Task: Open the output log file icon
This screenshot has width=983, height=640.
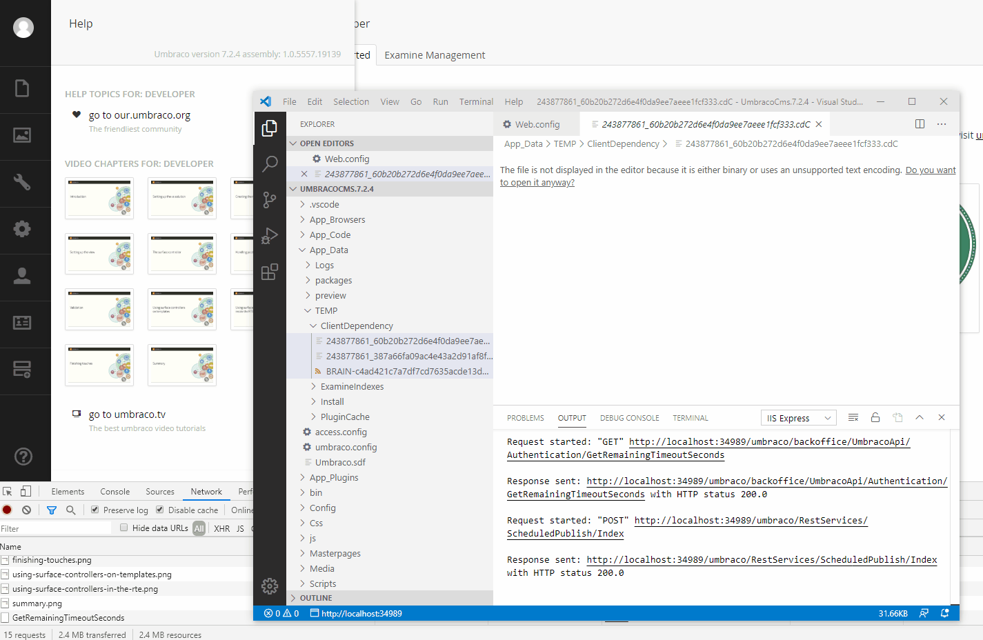Action: point(897,418)
